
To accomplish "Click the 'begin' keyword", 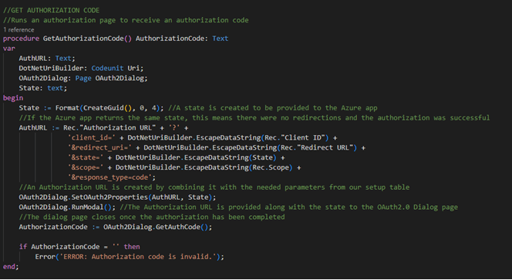I will [13, 98].
